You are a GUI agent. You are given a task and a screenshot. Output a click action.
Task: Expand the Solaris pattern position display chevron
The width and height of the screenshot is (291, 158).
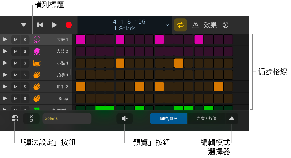click(x=167, y=25)
